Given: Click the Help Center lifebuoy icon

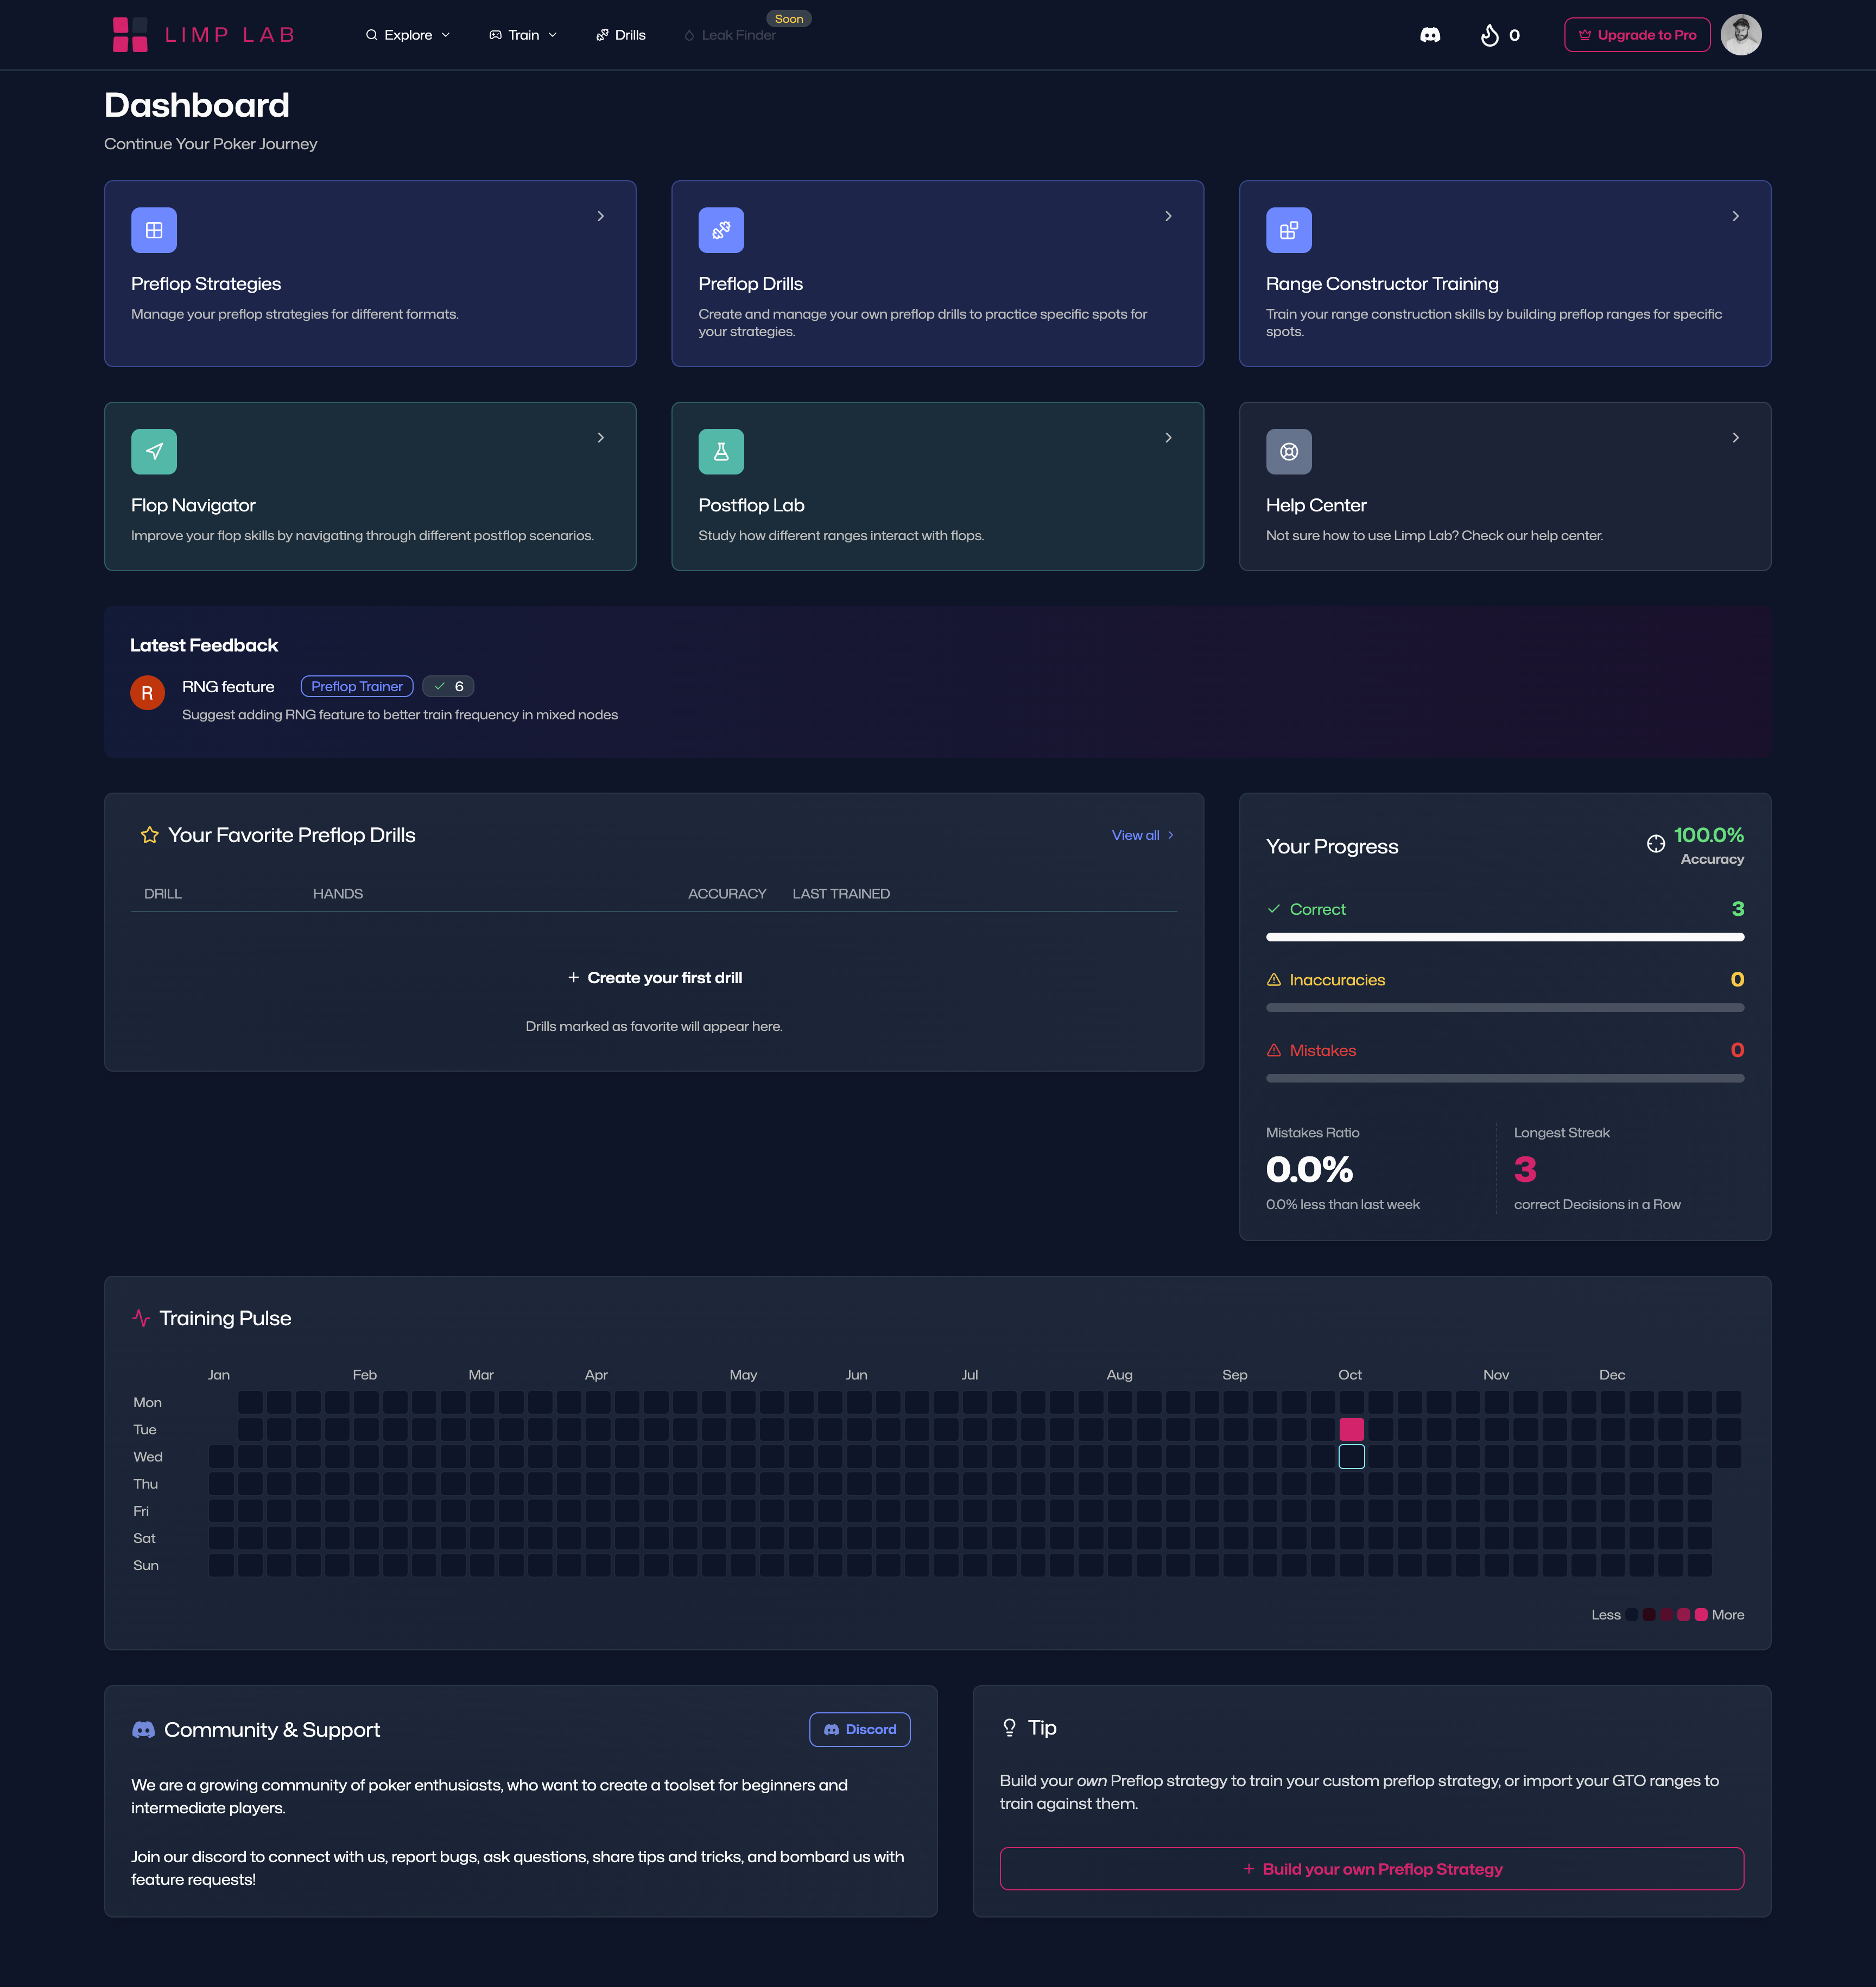Looking at the screenshot, I should pos(1288,452).
